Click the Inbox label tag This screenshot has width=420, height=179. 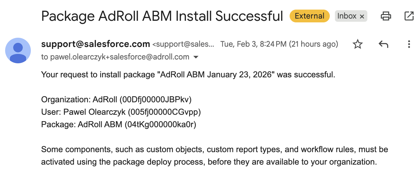tap(346, 16)
